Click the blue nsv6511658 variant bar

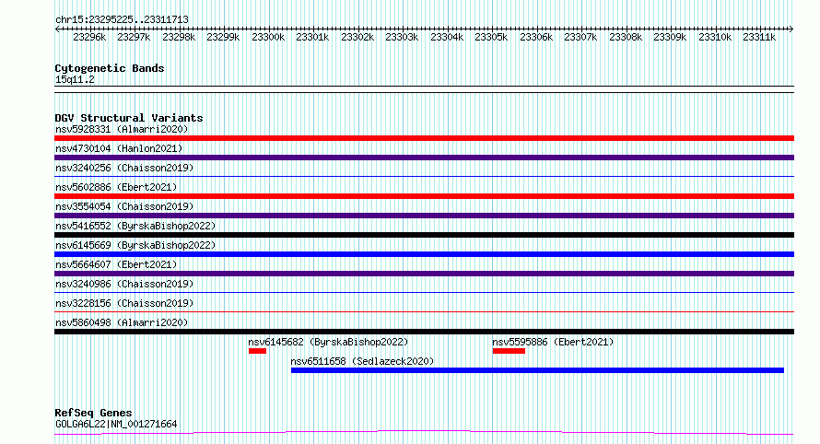[x=537, y=370]
